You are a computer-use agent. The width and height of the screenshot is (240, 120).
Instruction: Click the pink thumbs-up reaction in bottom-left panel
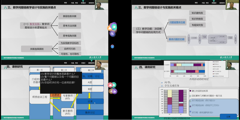coord(110,85)
